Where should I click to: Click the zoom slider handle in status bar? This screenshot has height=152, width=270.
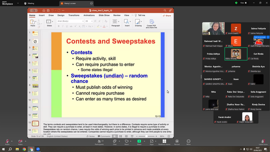tap(146, 136)
